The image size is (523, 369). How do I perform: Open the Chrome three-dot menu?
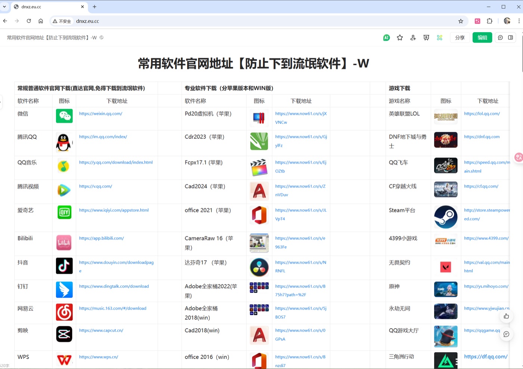pos(519,21)
